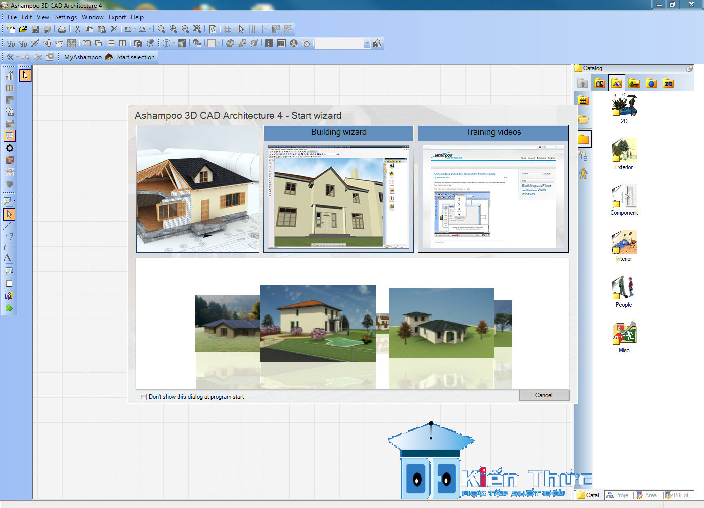704x508 pixels.
Task: Tick Don't show this dialog at program start
Action: [144, 397]
